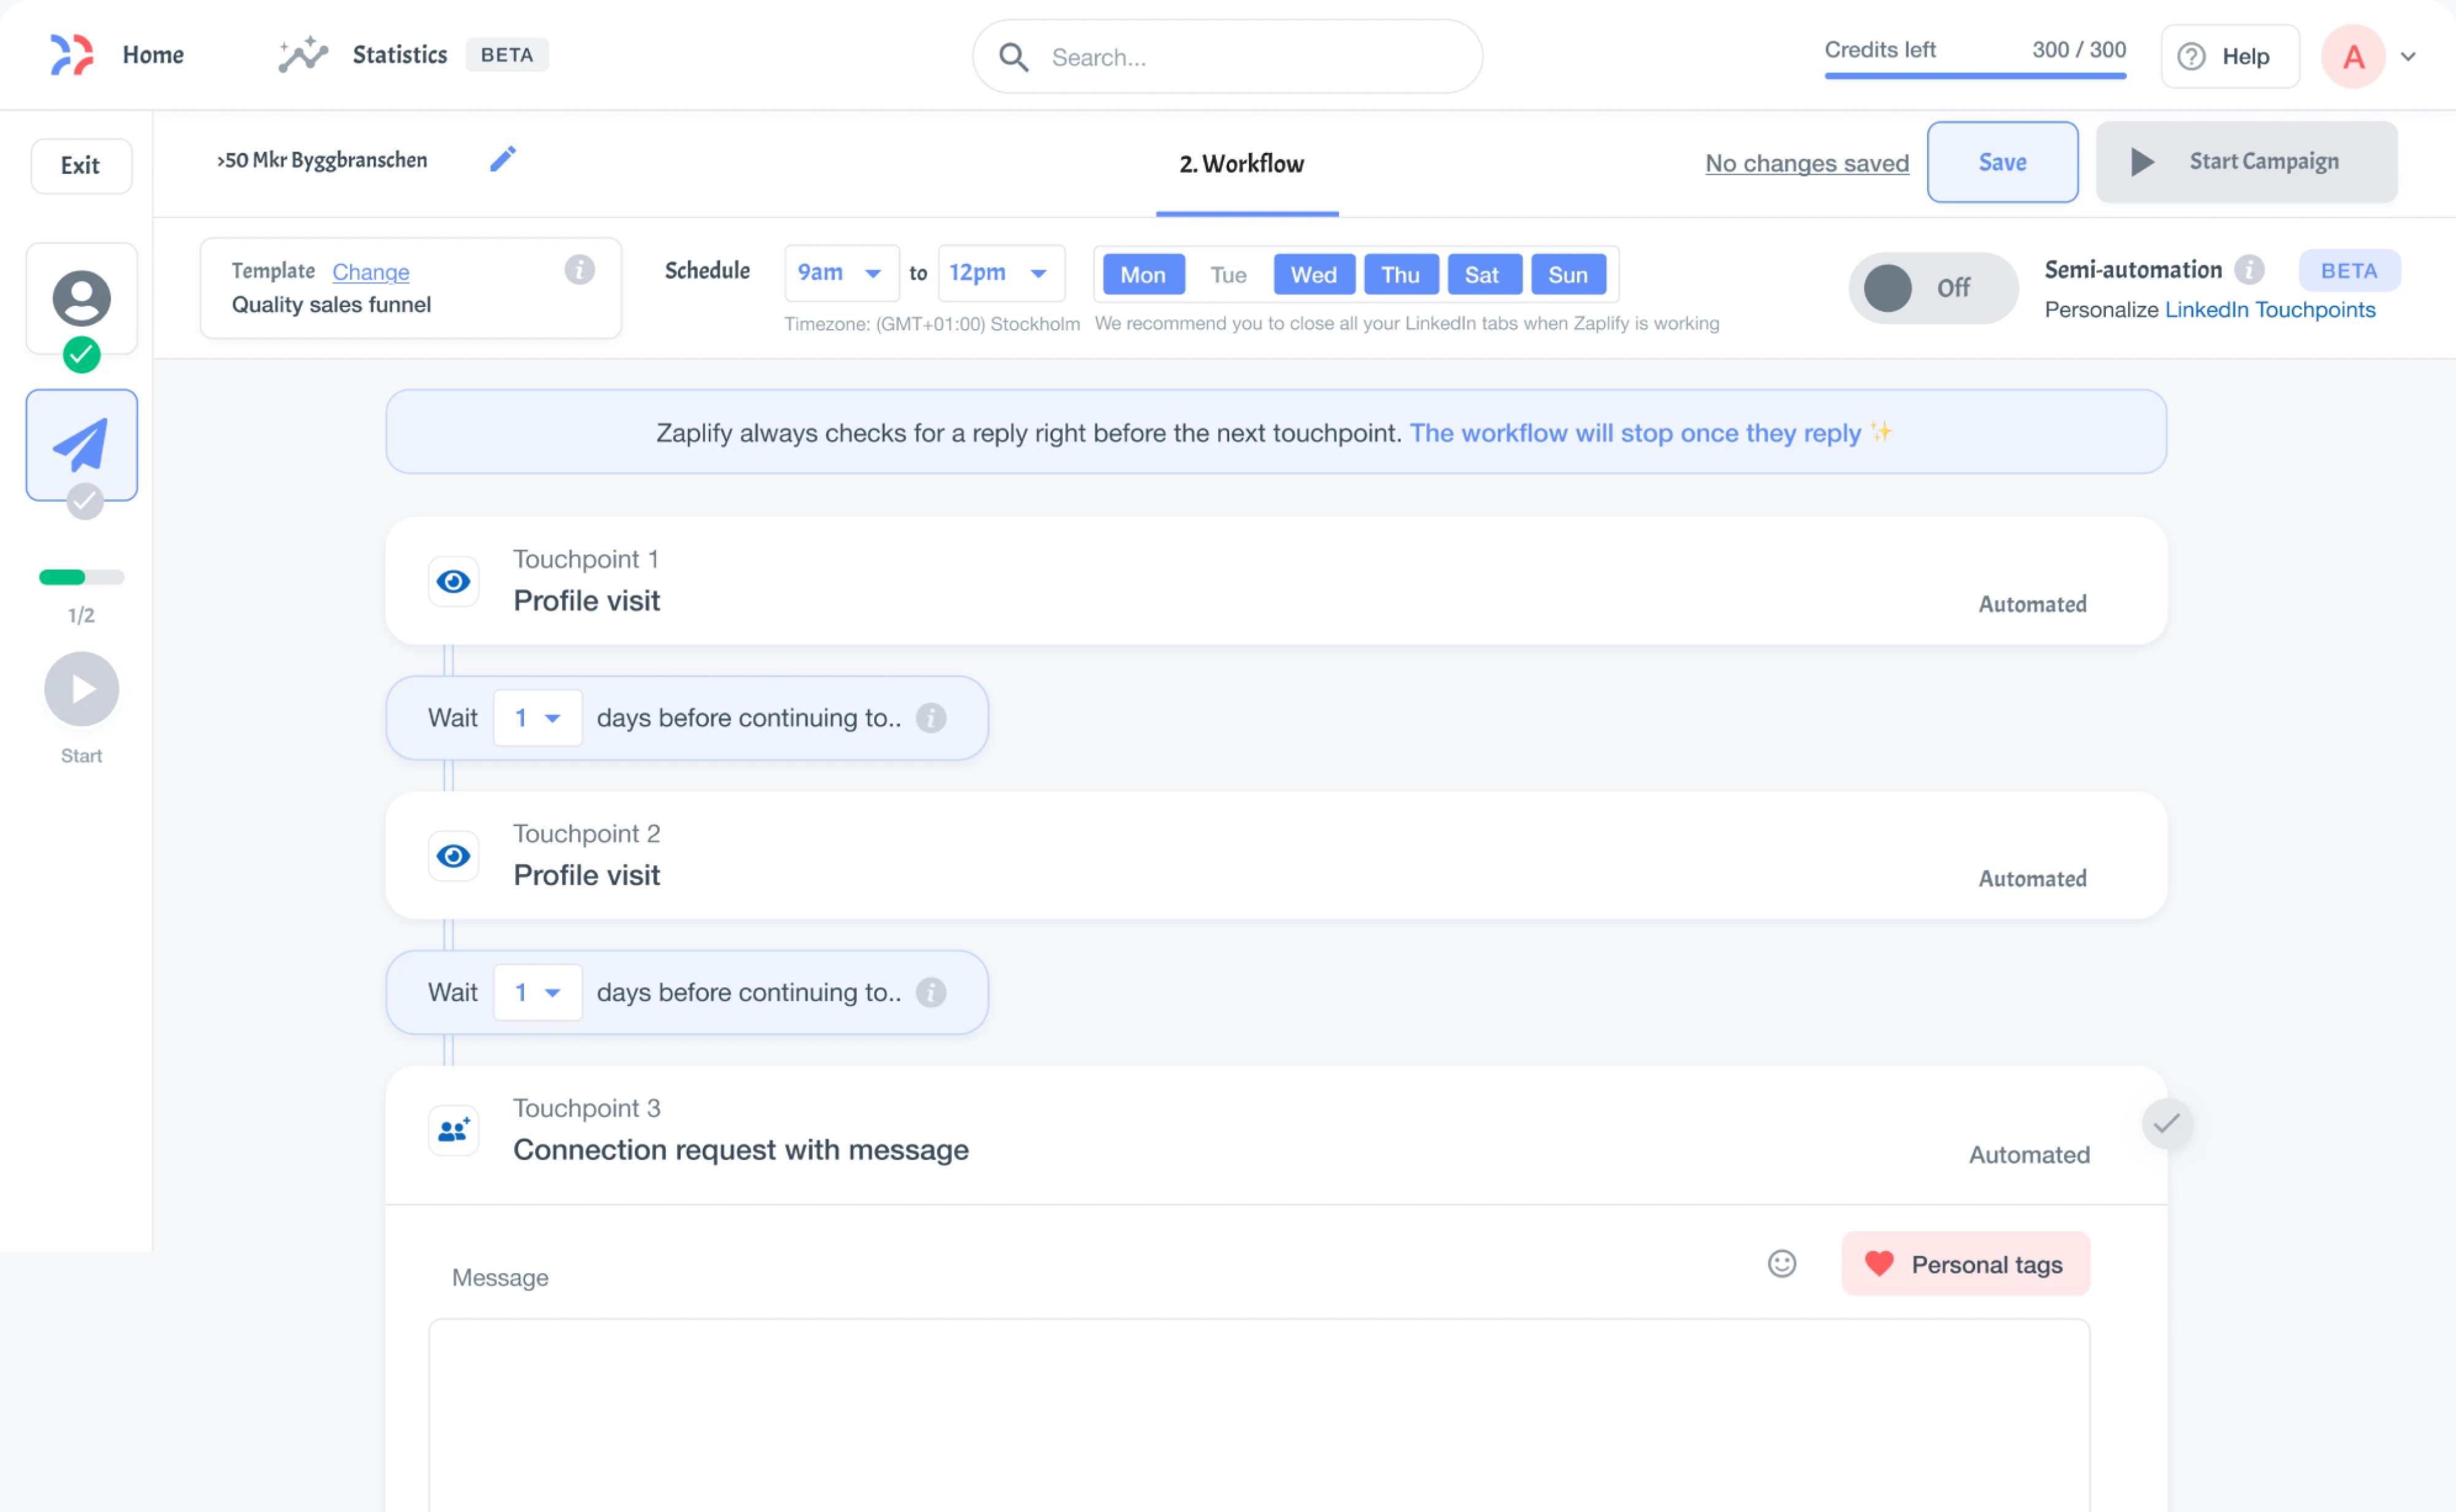Open Personal tags button
The image size is (2456, 1512).
pos(1965,1264)
